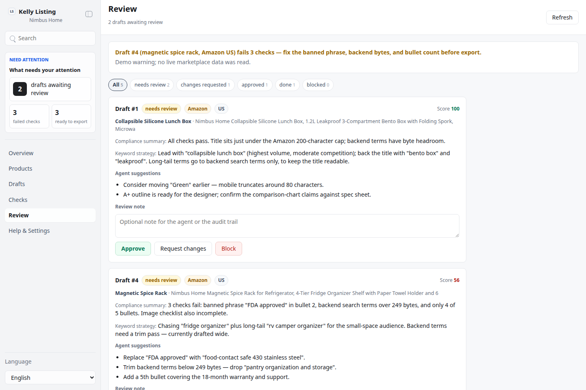586x390 pixels.
Task: Select the done filter chip
Action: [287, 85]
